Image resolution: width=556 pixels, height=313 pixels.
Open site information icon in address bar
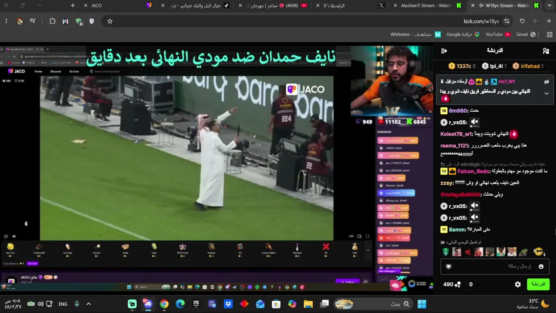point(506,21)
